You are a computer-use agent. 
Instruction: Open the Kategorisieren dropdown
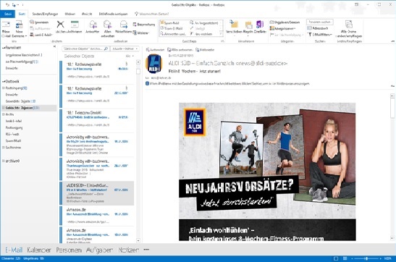(x=283, y=28)
